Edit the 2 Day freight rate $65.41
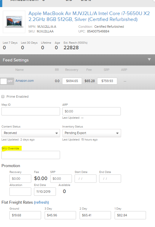The image size is (155, 227). tap(95, 215)
